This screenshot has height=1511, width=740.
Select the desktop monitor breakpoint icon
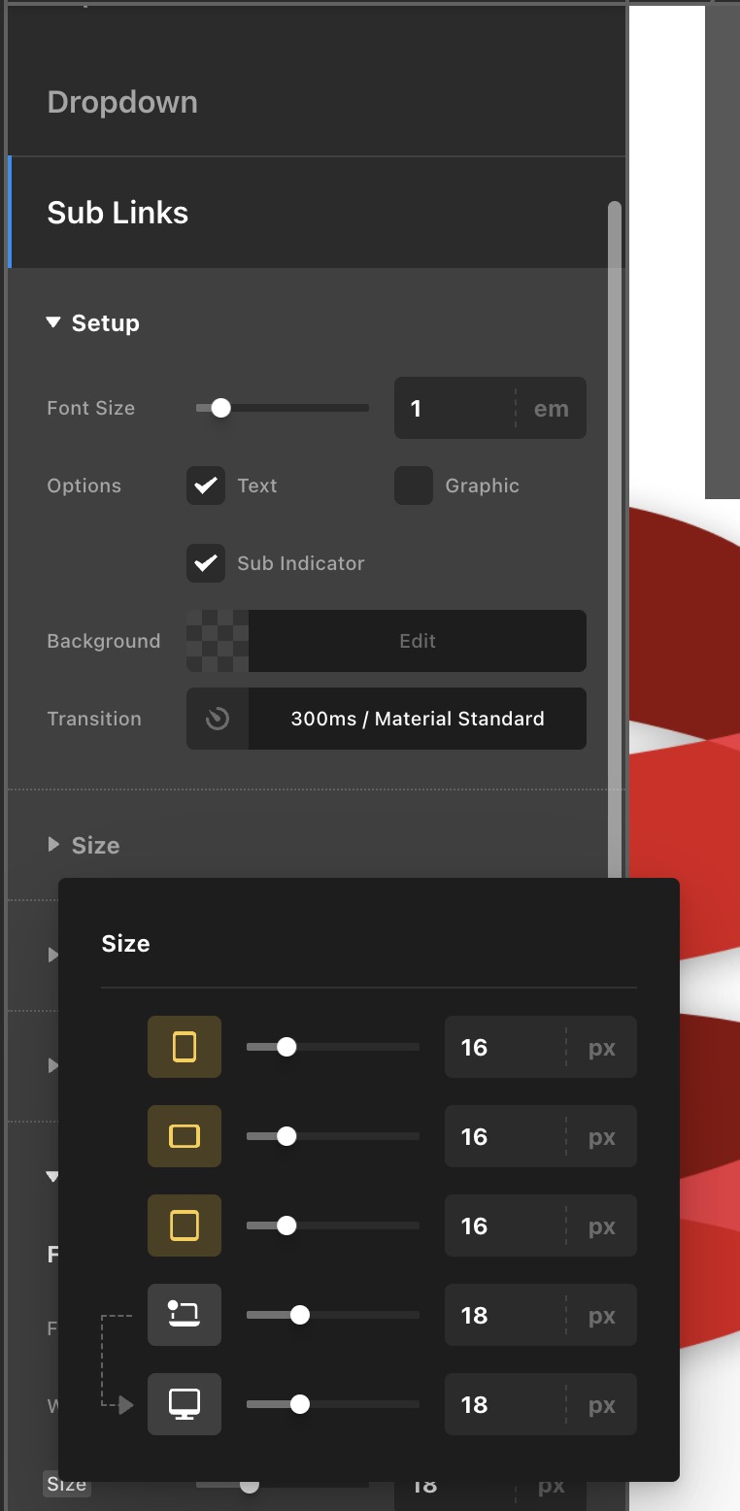point(184,1404)
